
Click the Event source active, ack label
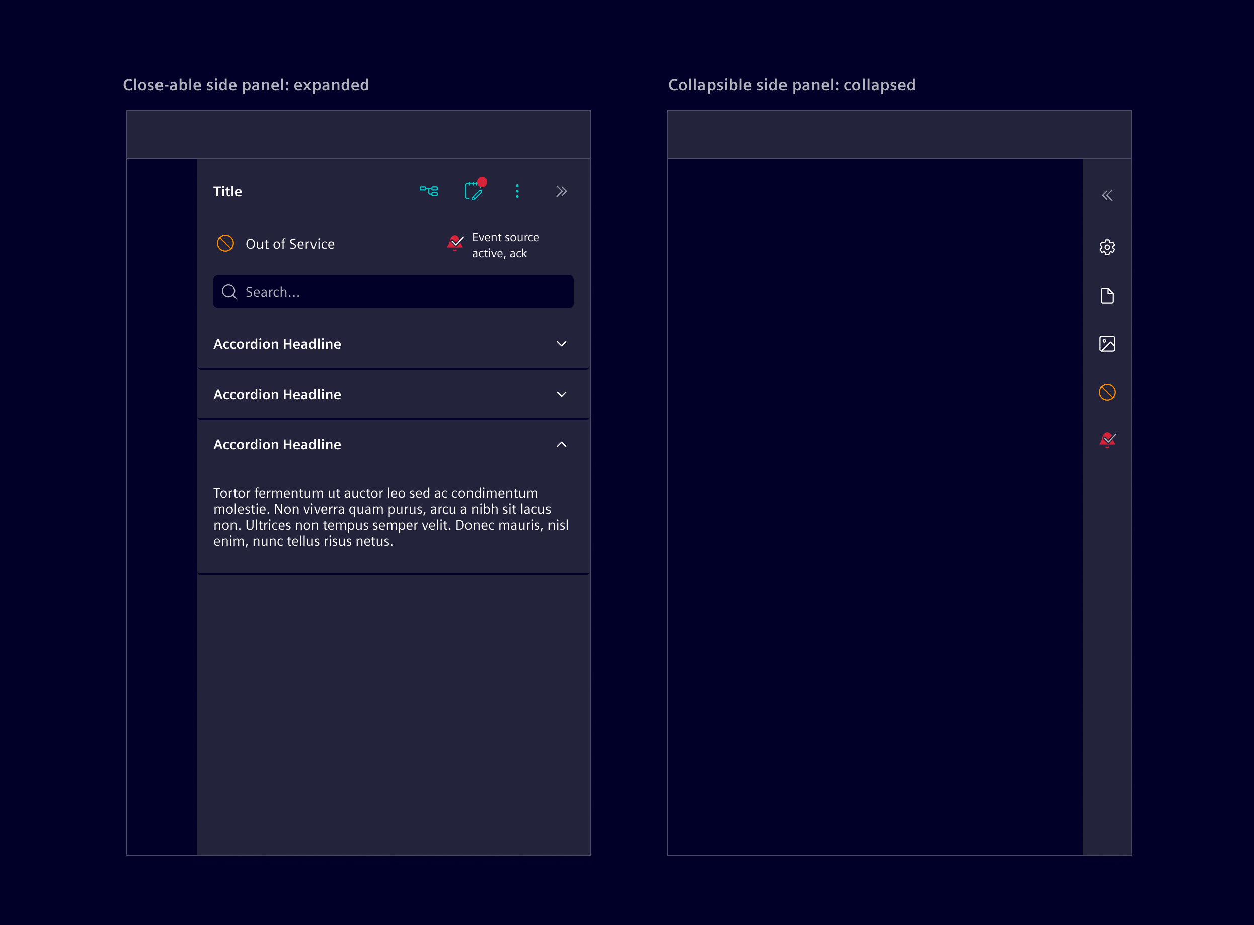[505, 245]
